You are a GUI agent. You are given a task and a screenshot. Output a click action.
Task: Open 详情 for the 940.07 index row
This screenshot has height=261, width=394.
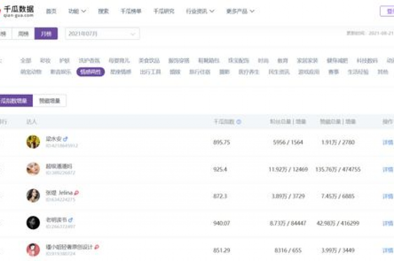388,224
